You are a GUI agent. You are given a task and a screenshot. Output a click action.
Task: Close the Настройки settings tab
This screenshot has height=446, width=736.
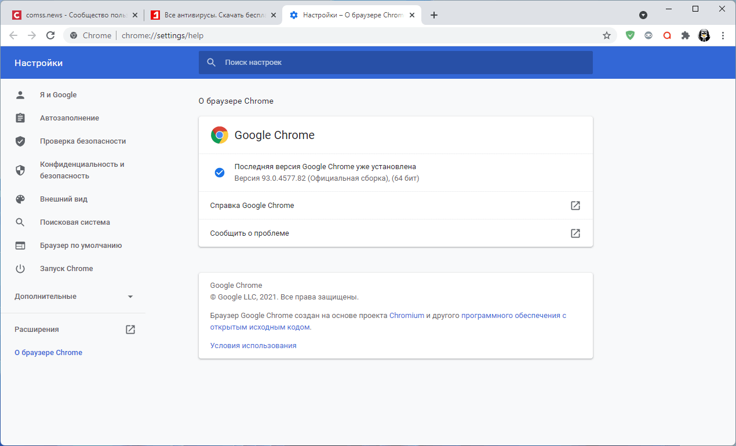[411, 15]
